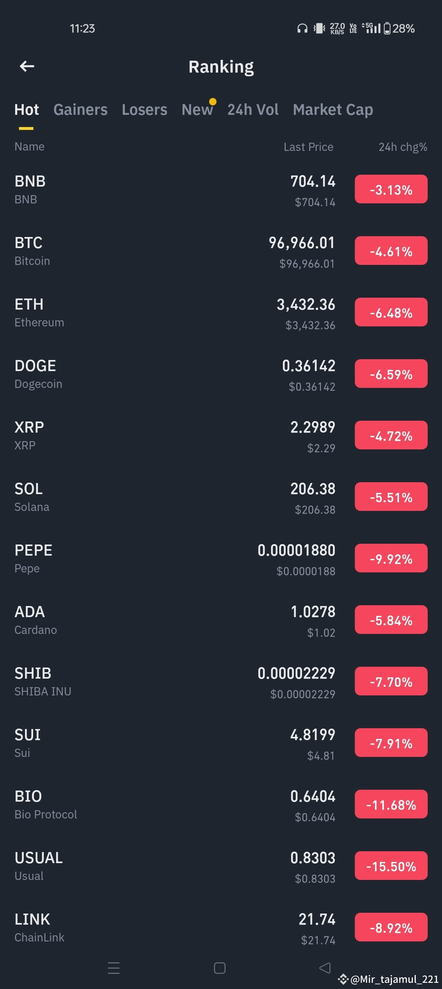
Task: Tap Android home square icon
Action: (x=220, y=968)
